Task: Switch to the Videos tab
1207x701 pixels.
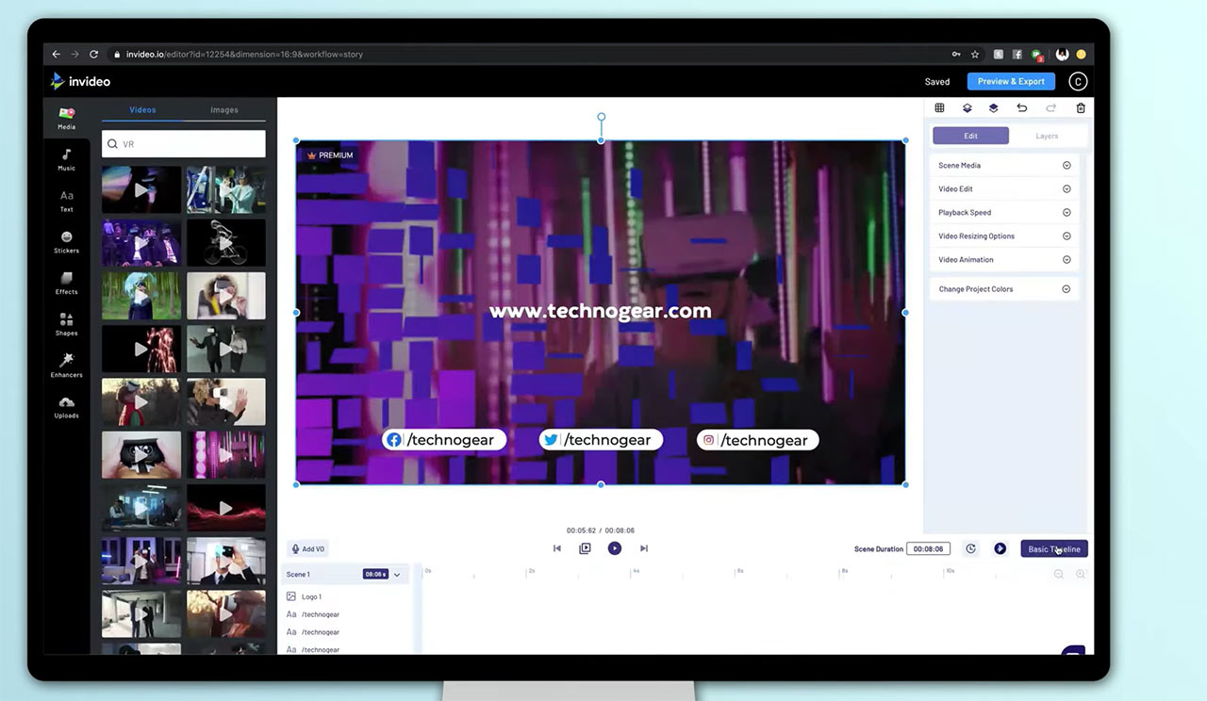Action: 142,110
